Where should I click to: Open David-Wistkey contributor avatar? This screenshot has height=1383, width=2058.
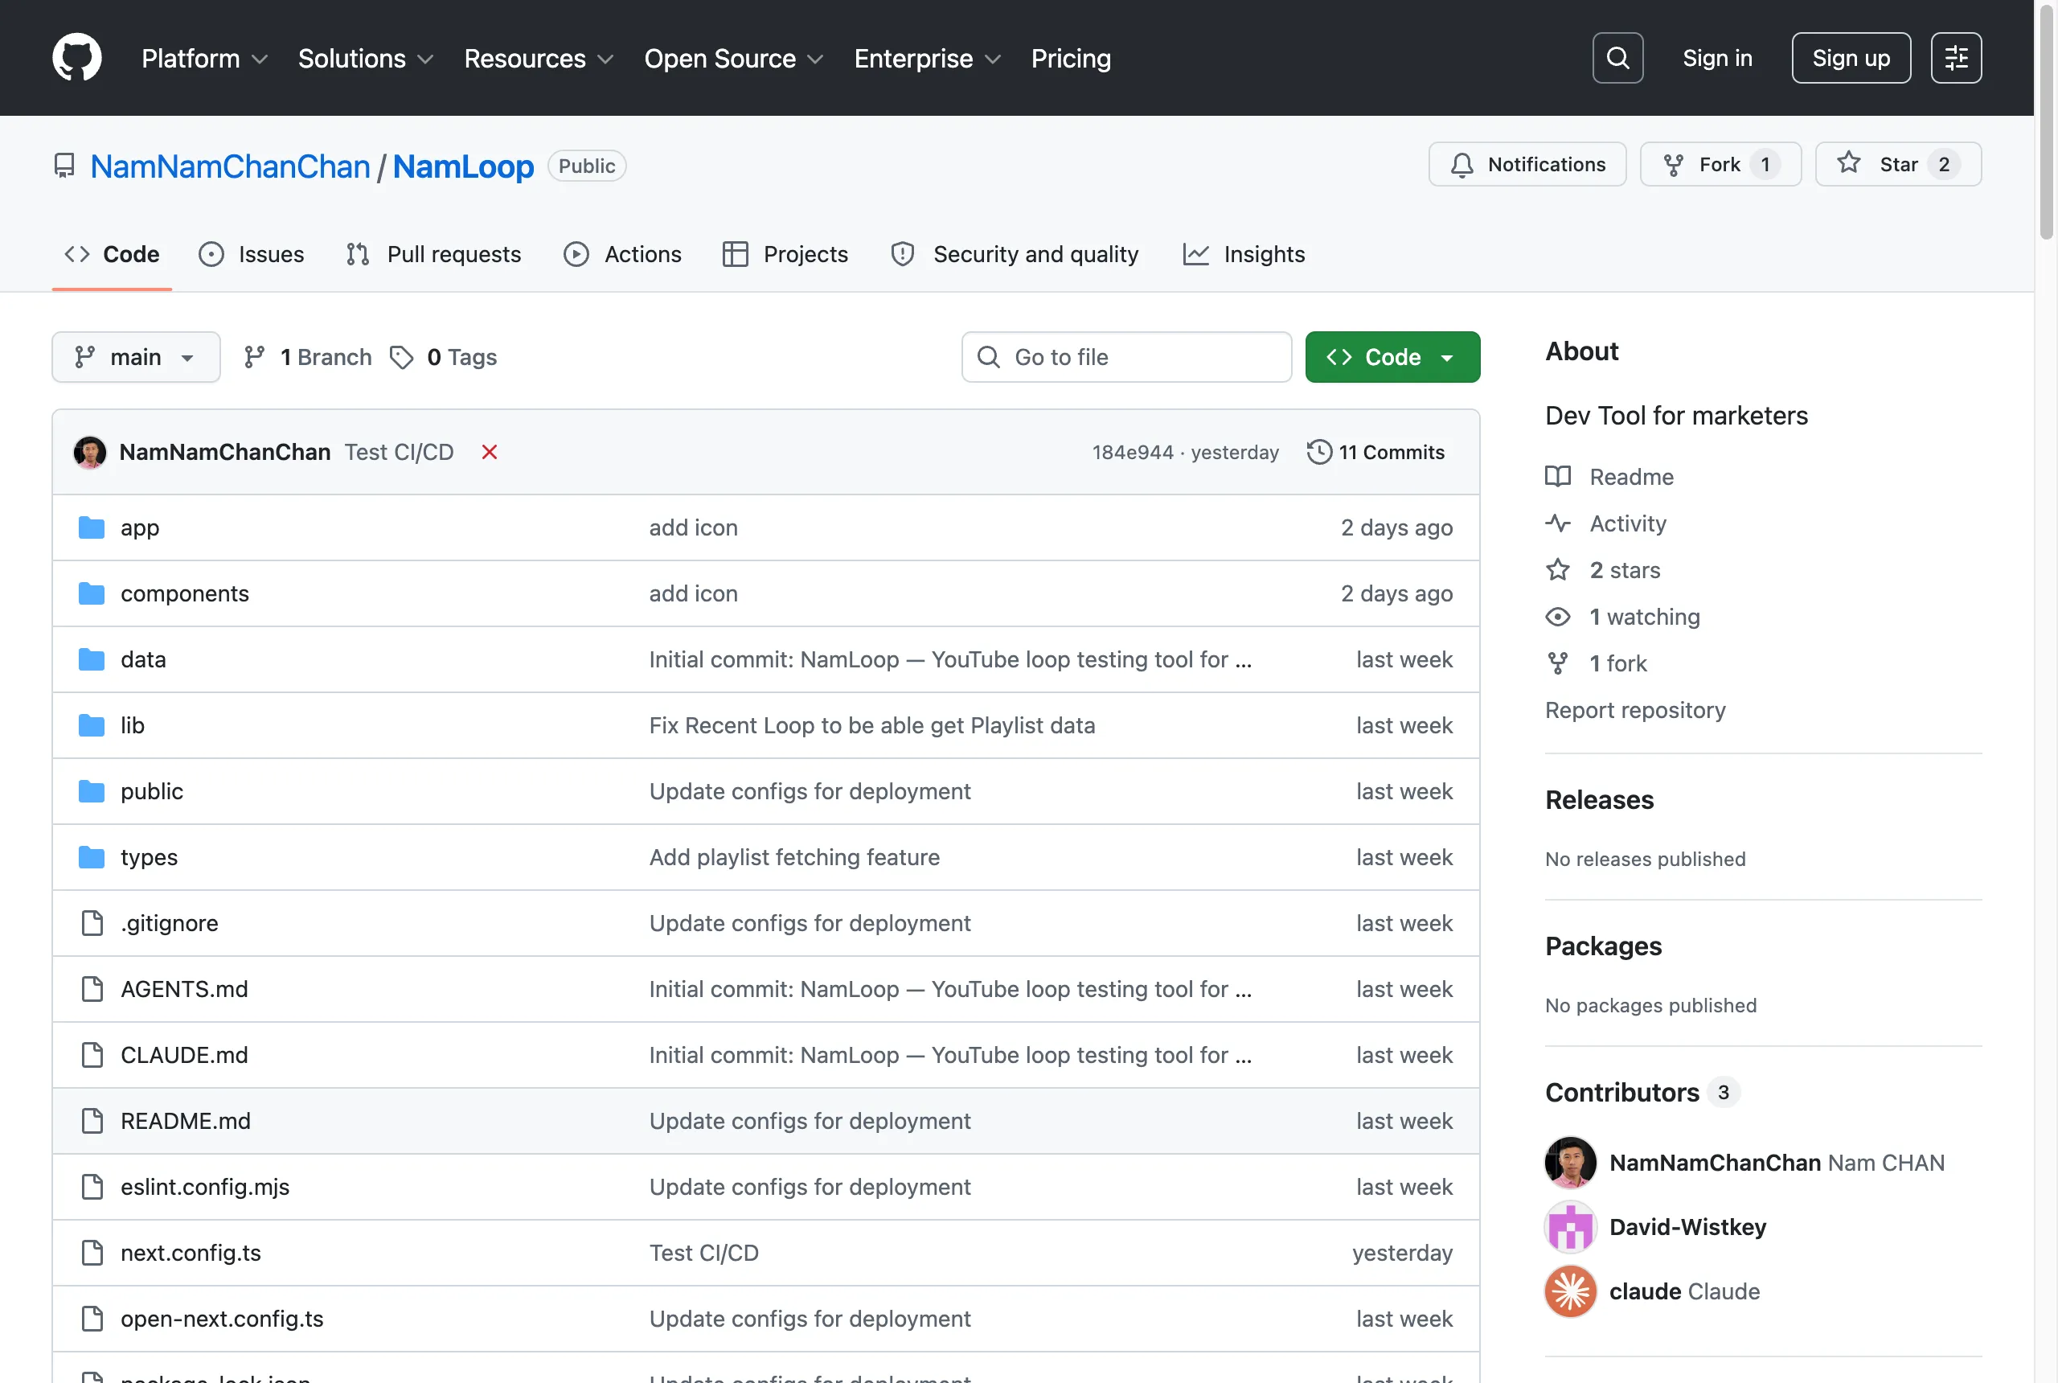click(1569, 1227)
